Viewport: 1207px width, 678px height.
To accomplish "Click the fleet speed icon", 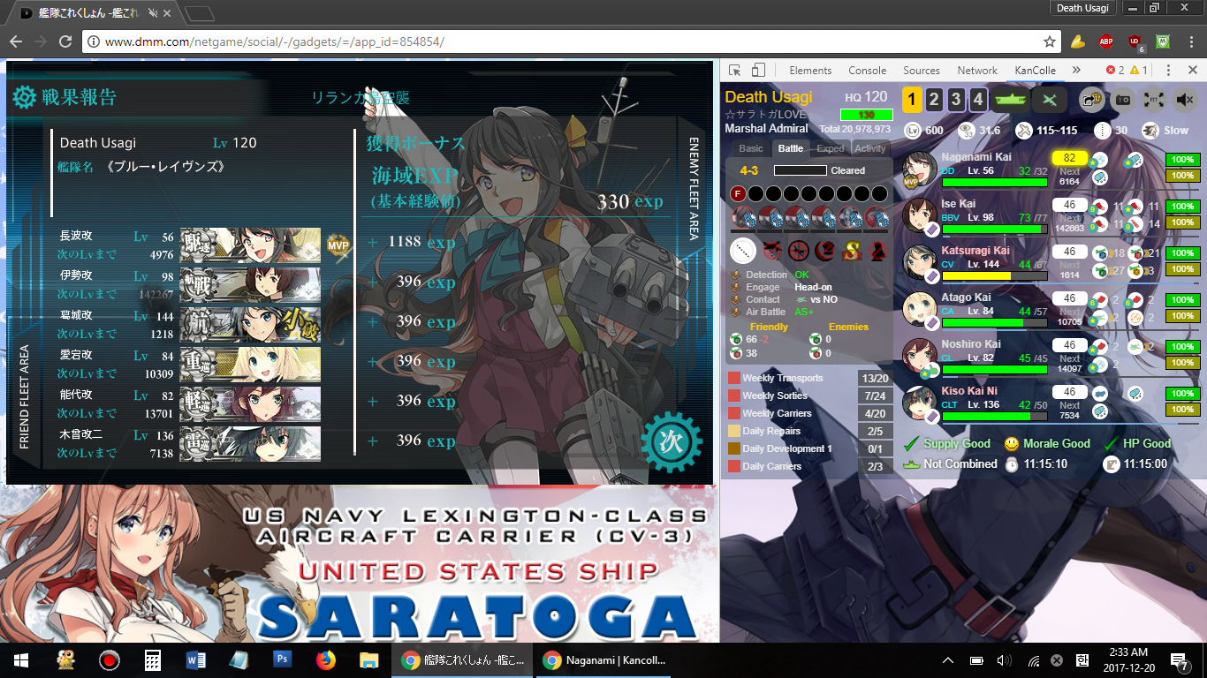I will [1150, 131].
